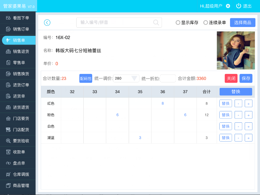This screenshot has width=260, height=195.
Task: Click 替换 in the 粉色 row
Action: [x=226, y=115]
